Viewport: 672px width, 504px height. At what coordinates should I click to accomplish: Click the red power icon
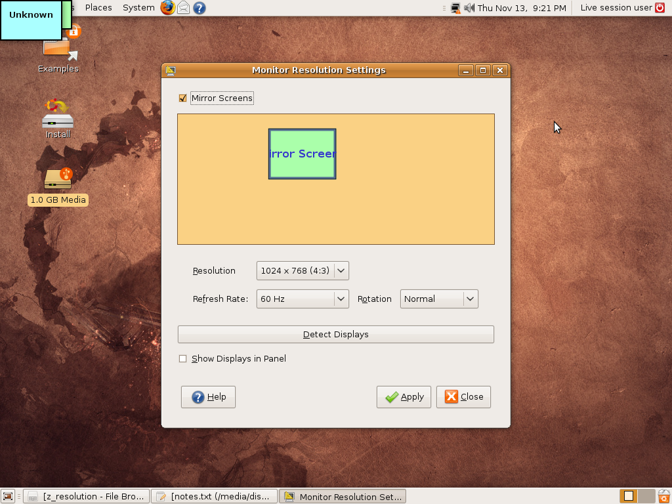(x=660, y=8)
